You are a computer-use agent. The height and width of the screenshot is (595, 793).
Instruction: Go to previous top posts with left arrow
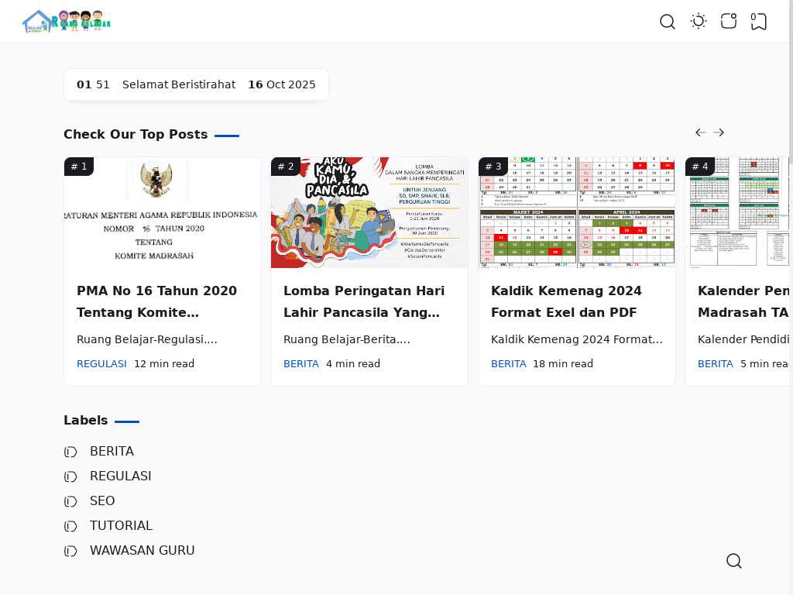(x=701, y=132)
